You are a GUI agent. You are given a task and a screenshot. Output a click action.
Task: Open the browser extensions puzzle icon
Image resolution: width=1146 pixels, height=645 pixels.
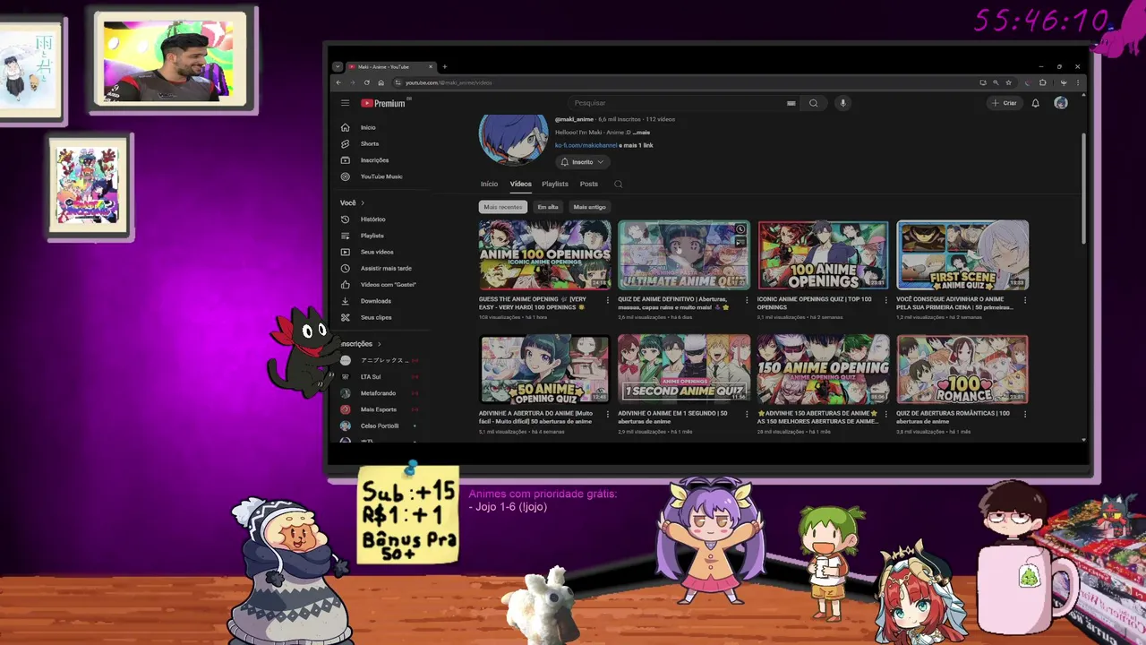click(1043, 82)
